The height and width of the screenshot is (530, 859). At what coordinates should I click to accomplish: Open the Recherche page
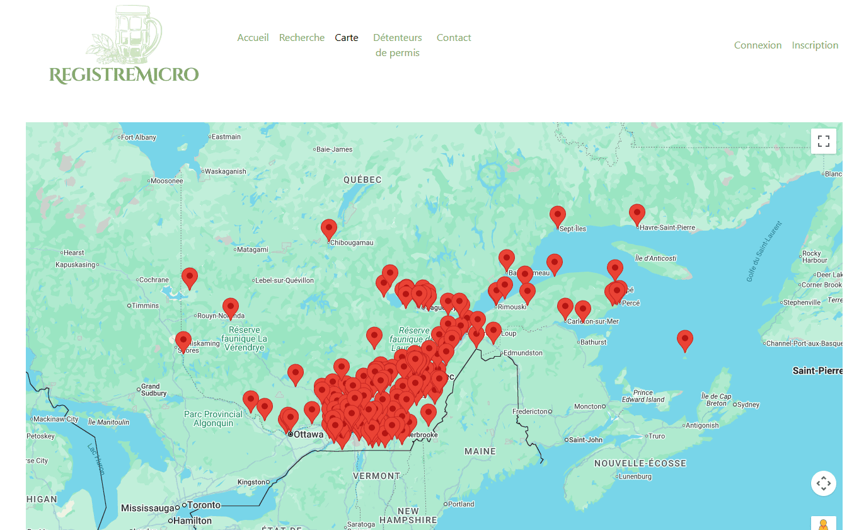coord(301,38)
